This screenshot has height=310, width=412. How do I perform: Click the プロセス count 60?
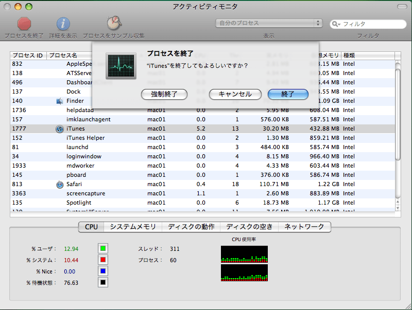(173, 260)
